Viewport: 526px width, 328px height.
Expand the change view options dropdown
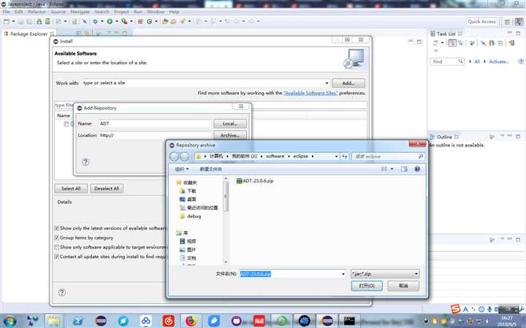(392, 169)
